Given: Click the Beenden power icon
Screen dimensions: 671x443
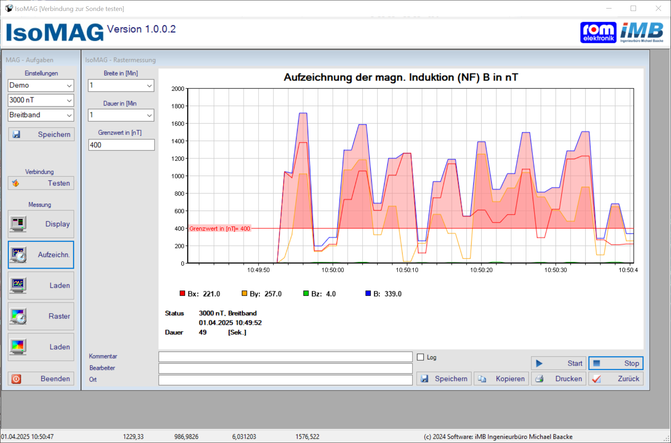Looking at the screenshot, I should coord(16,379).
